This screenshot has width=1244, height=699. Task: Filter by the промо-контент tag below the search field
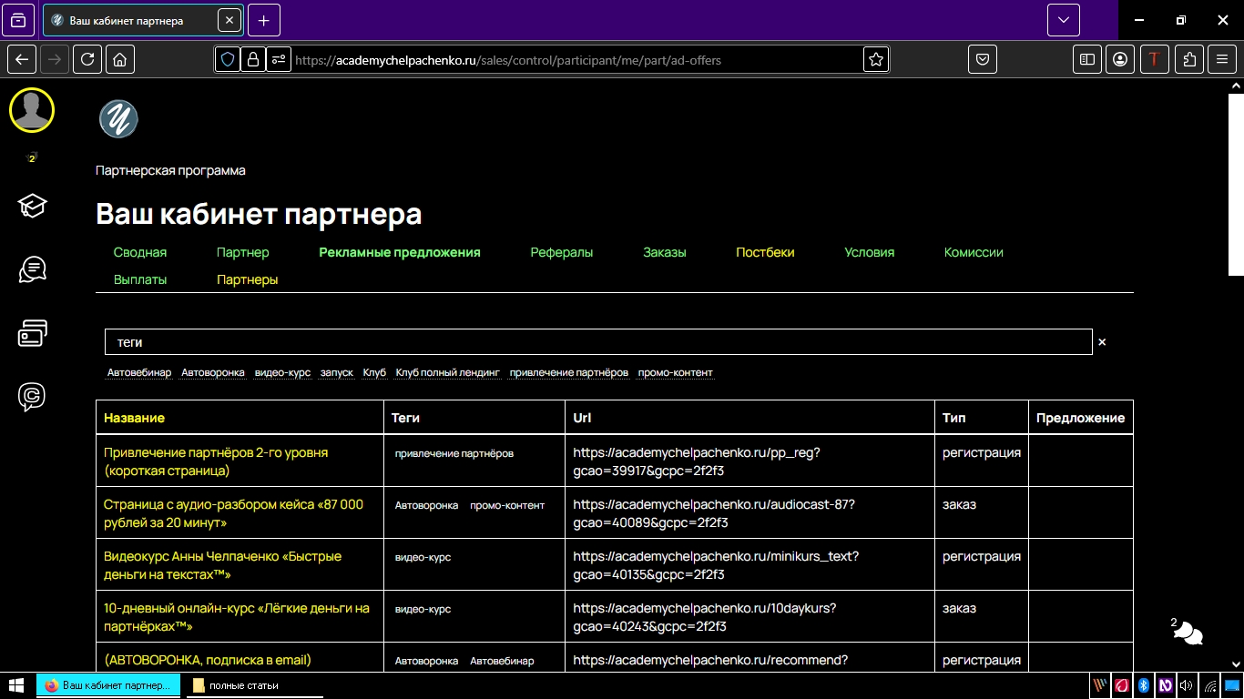pyautogui.click(x=676, y=372)
